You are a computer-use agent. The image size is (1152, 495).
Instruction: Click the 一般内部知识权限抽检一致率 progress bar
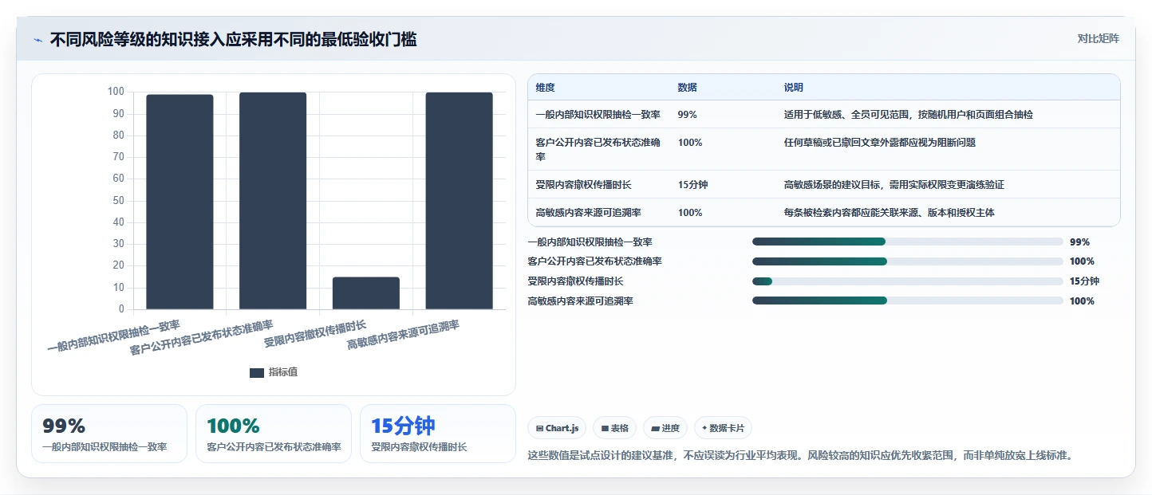pos(907,242)
